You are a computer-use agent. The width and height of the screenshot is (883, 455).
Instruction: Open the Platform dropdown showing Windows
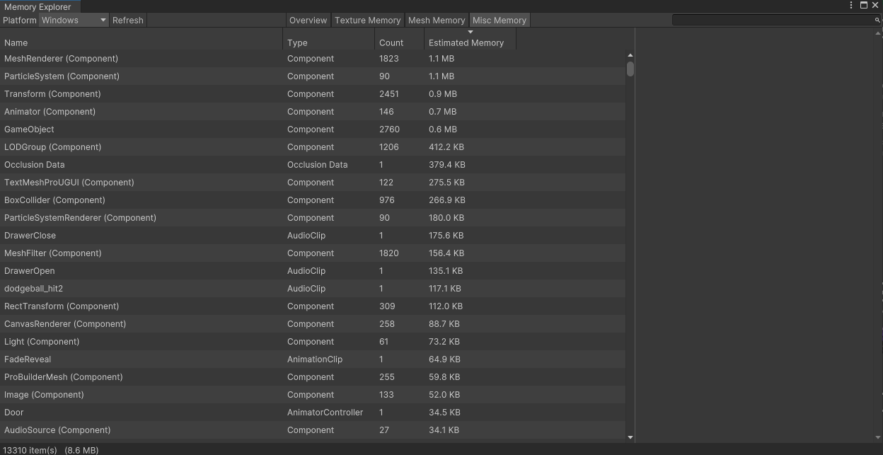[x=74, y=21]
